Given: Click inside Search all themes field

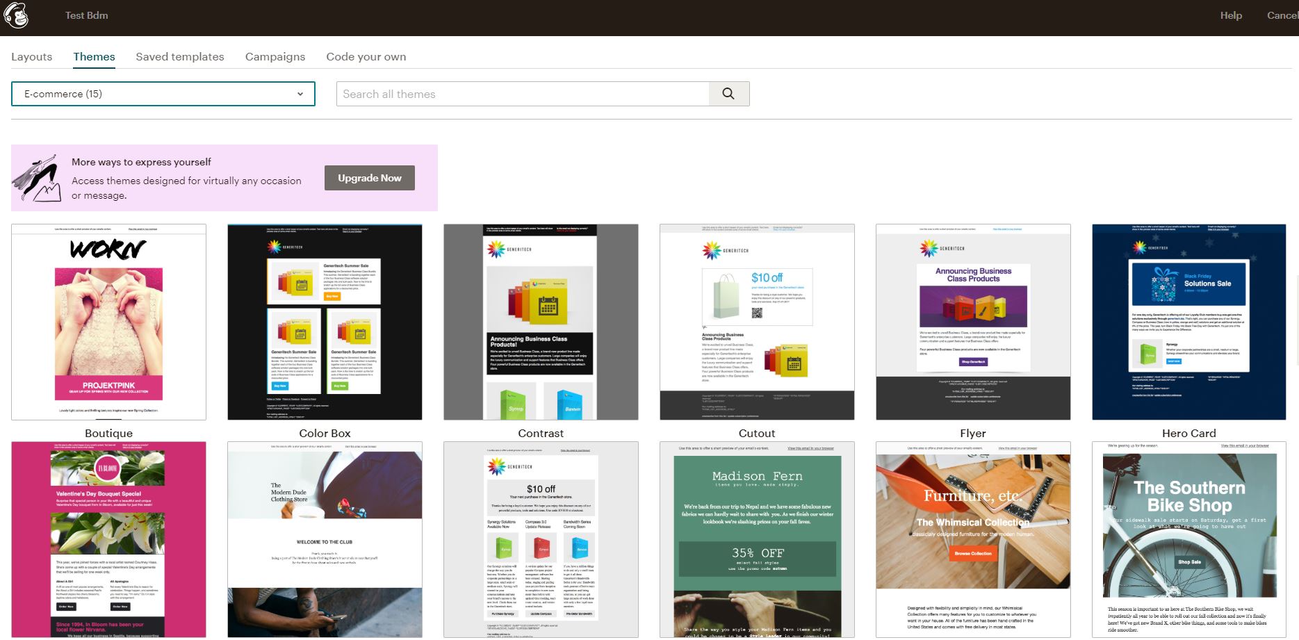Looking at the screenshot, I should pos(523,94).
